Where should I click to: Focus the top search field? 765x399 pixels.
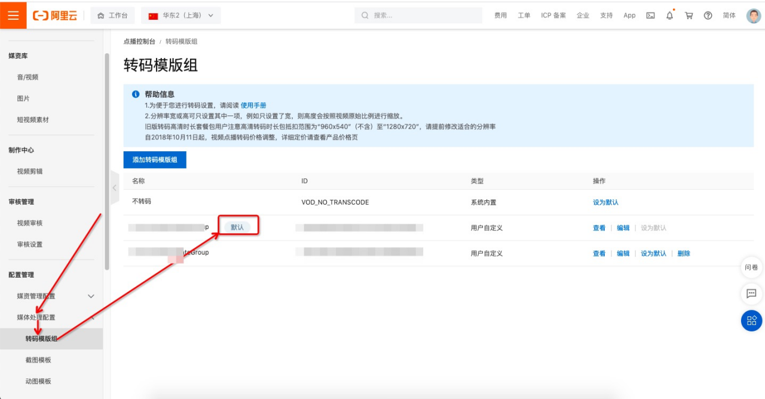[418, 16]
